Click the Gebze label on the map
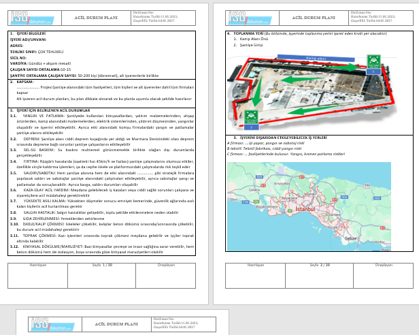The height and width of the screenshot is (335, 419). (x=350, y=238)
